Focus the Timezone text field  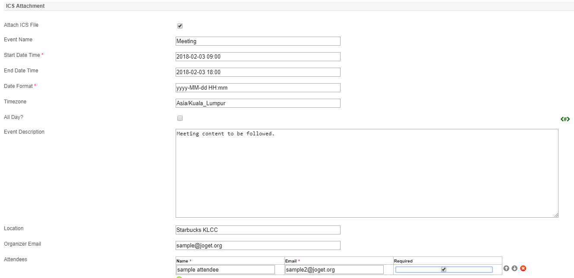(258, 103)
